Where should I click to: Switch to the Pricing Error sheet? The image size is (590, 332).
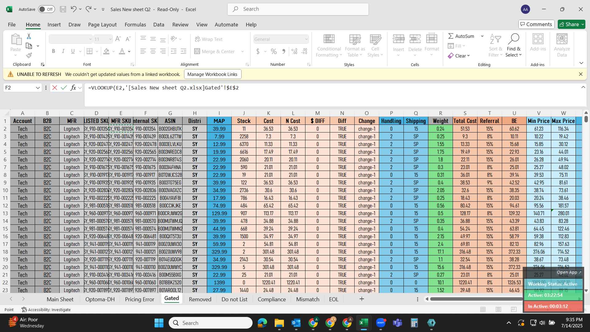click(140, 299)
